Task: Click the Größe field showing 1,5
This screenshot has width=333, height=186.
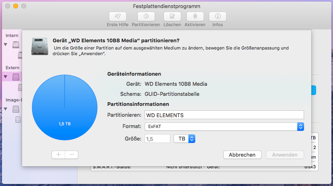Action: [157, 139]
